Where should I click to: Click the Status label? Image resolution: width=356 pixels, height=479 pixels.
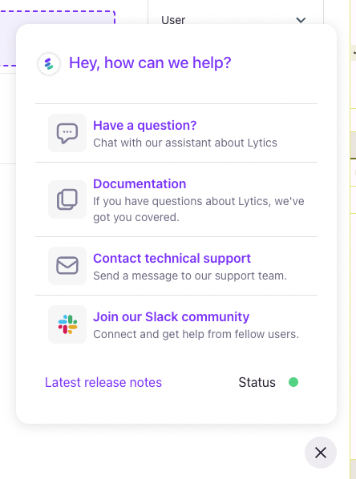click(257, 382)
